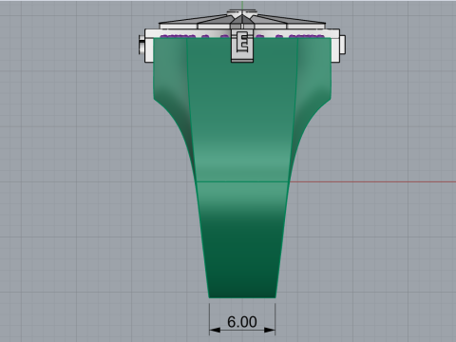
Task: Select the white bezel frame of the ring head
Action: 242,46
